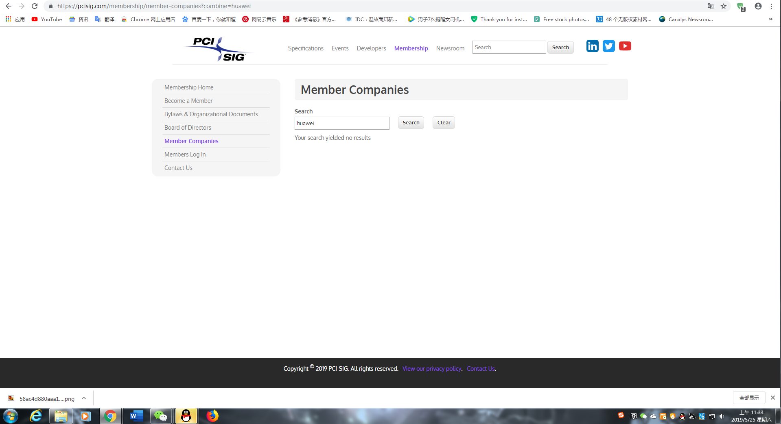The image size is (781, 424).
Task: Open the system clock showing 11:33
Action: pyautogui.click(x=751, y=416)
